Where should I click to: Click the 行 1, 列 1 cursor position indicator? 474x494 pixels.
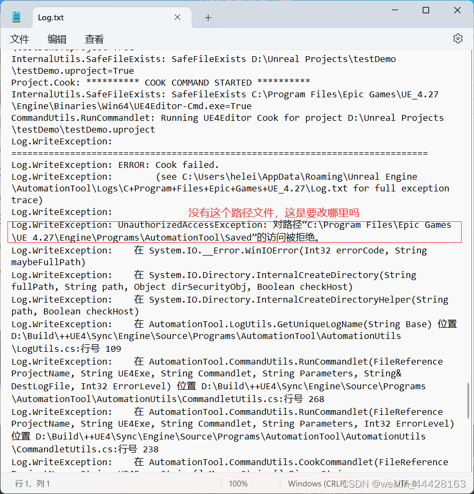(x=33, y=484)
